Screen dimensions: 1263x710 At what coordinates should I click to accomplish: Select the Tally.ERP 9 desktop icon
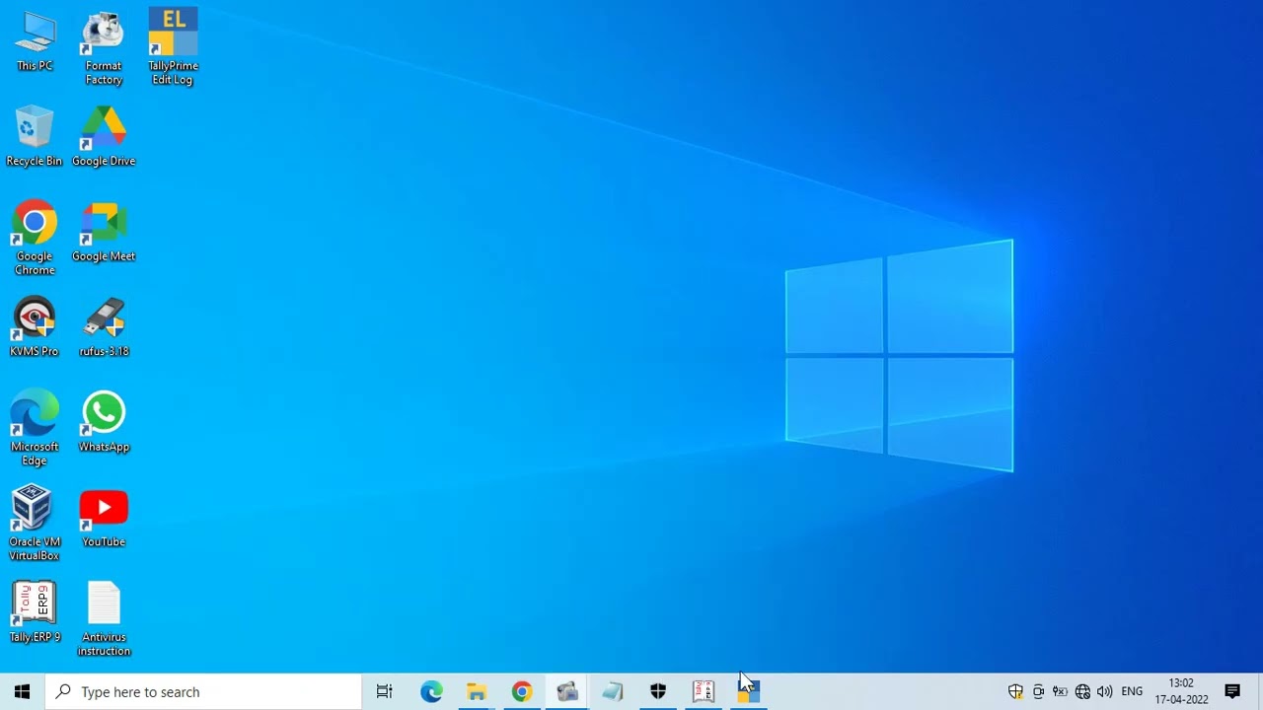tap(35, 611)
